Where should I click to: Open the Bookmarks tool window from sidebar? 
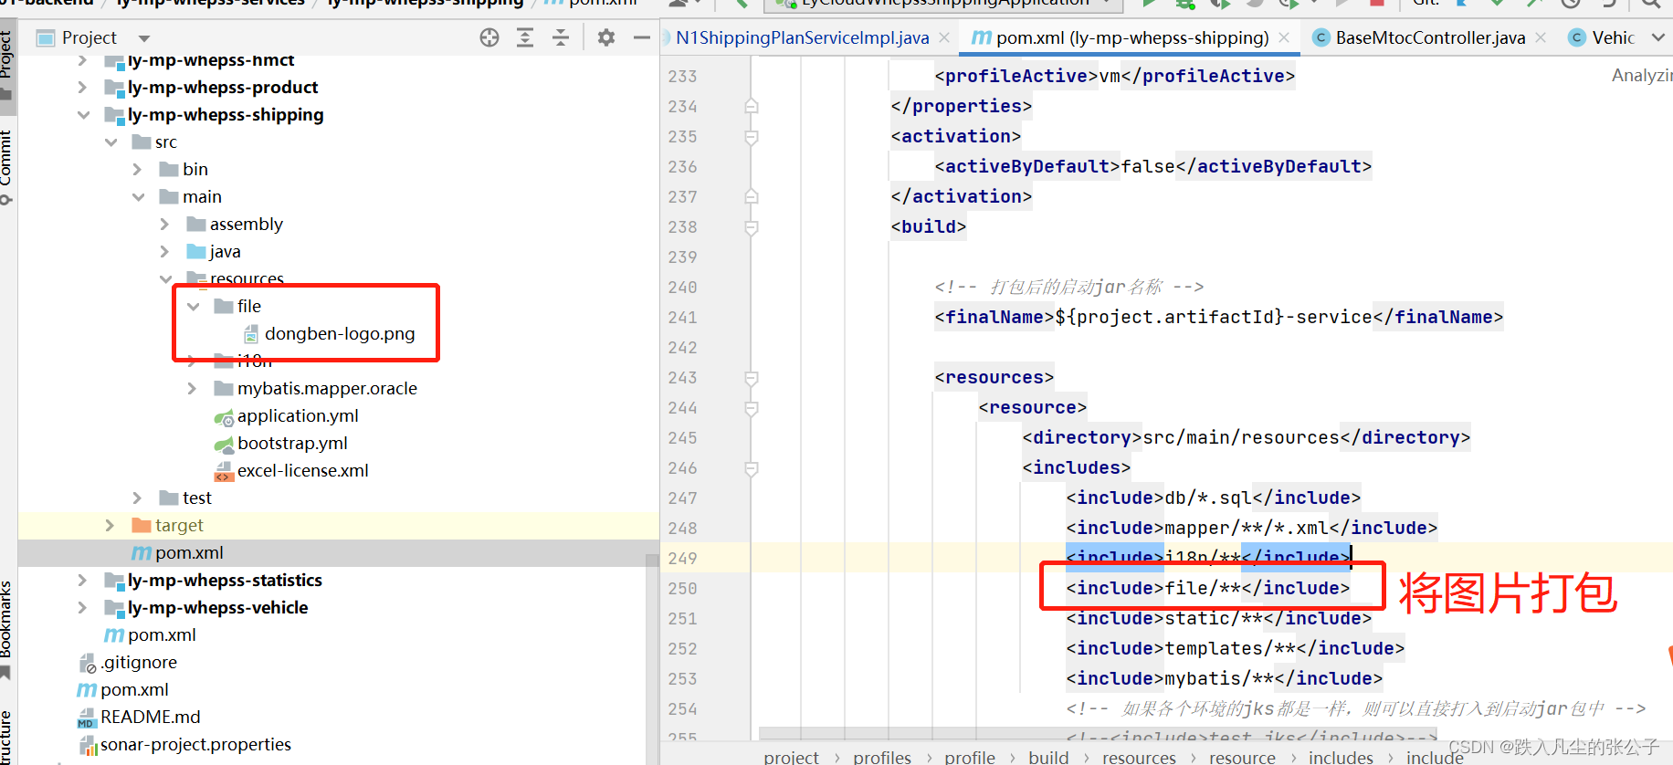(x=6, y=628)
